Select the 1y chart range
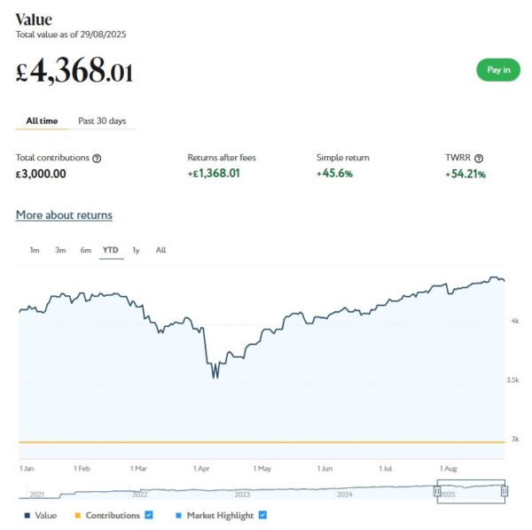Image resolution: width=532 pixels, height=530 pixels. (x=137, y=250)
